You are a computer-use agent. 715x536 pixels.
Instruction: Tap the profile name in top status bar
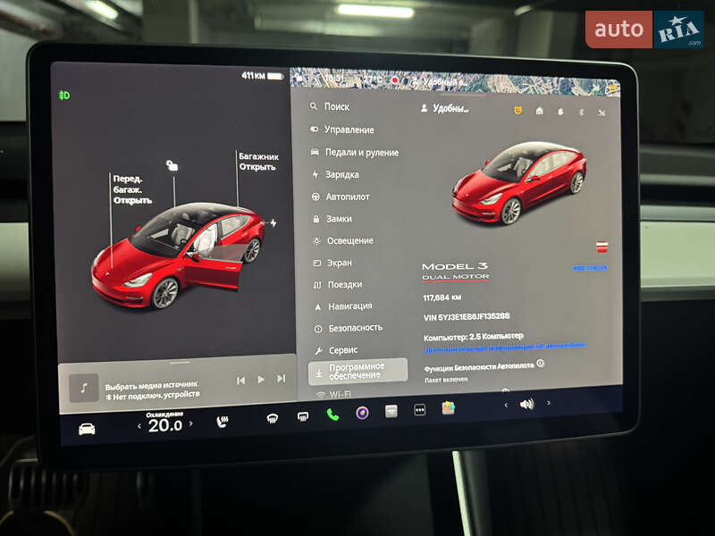tap(440, 82)
